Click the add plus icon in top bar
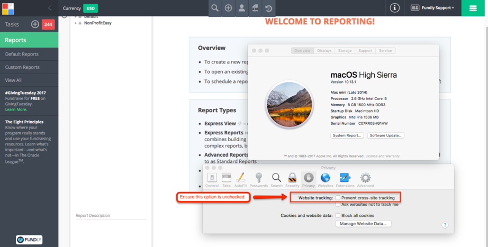The width and height of the screenshot is (488, 247). click(x=229, y=8)
